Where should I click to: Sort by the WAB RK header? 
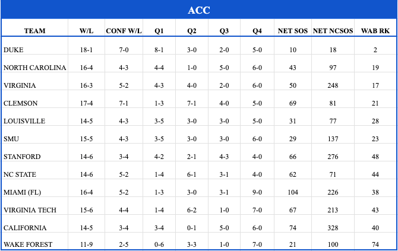375,30
